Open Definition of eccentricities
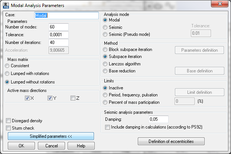231x154 pixels. pyautogui.click(x=171, y=141)
